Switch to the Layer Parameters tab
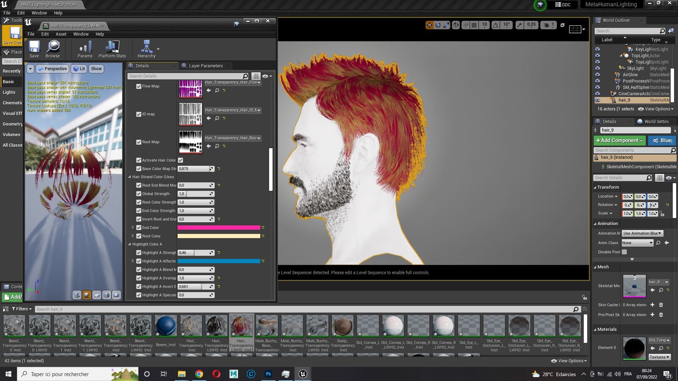The height and width of the screenshot is (381, 678). [206, 66]
